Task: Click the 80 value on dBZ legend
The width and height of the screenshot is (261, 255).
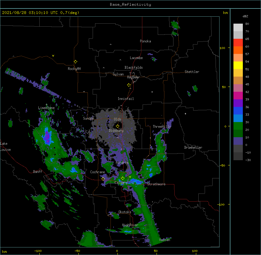Action: (x=247, y=24)
